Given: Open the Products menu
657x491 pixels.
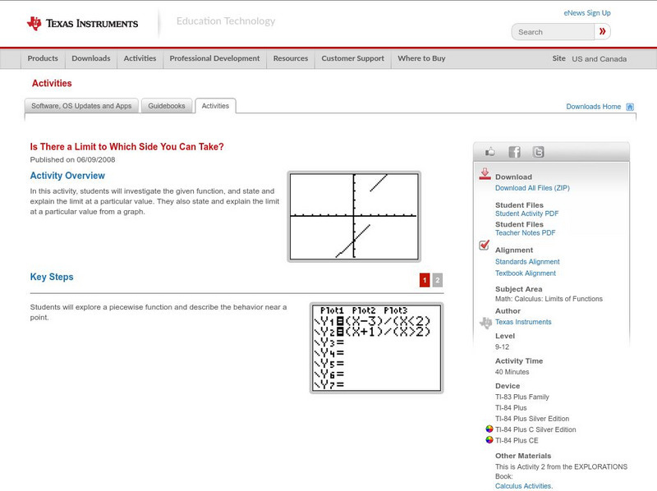Looking at the screenshot, I should [43, 58].
